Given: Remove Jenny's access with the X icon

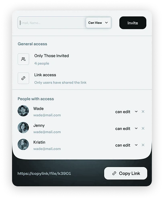Looking at the screenshot, I should (143, 128).
